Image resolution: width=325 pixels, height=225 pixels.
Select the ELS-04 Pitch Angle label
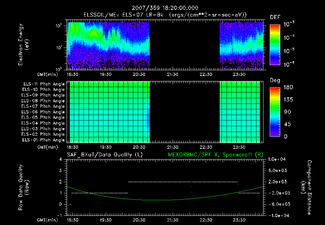[43, 123]
